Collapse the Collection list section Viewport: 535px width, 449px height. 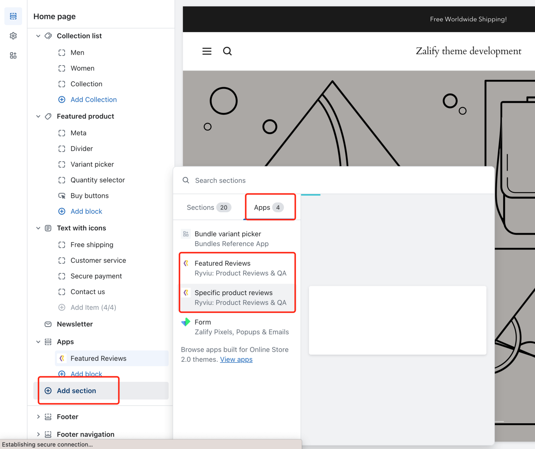pos(38,36)
